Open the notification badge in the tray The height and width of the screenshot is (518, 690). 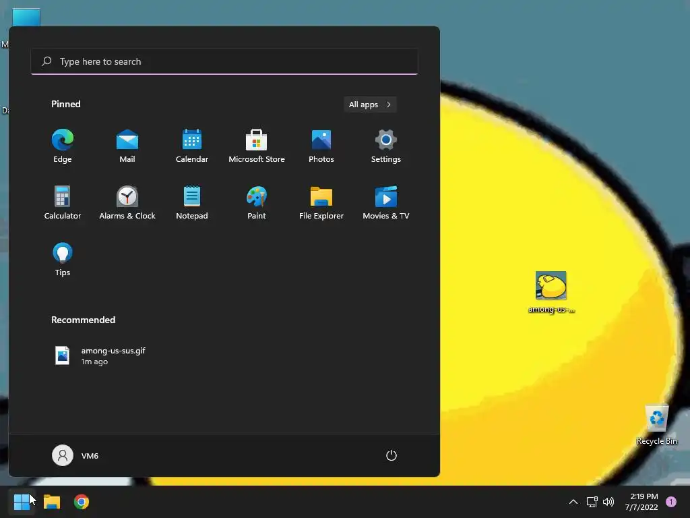point(671,502)
